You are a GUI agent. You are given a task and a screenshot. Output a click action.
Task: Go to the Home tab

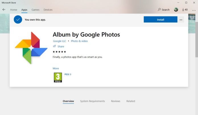(x=14, y=10)
